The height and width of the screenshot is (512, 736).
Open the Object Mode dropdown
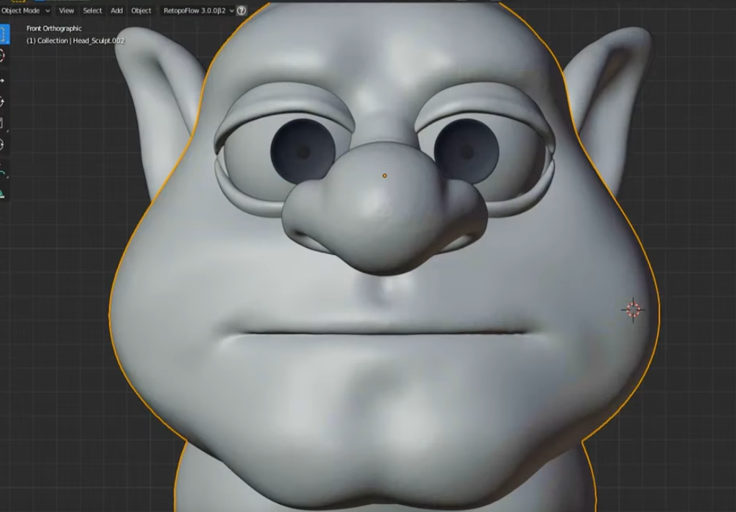point(26,11)
